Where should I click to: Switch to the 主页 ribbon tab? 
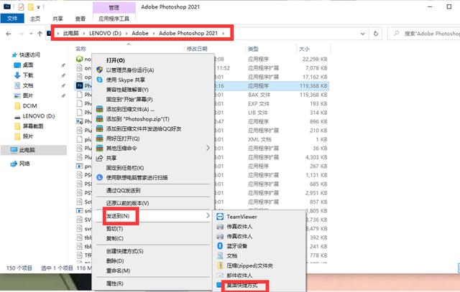[35, 19]
